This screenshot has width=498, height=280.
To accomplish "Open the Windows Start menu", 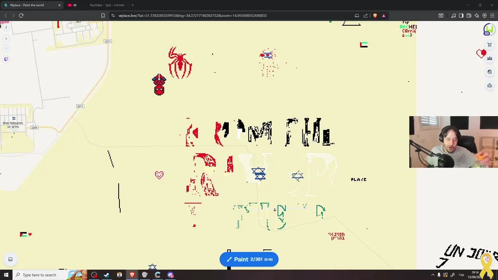I will 6,275.
